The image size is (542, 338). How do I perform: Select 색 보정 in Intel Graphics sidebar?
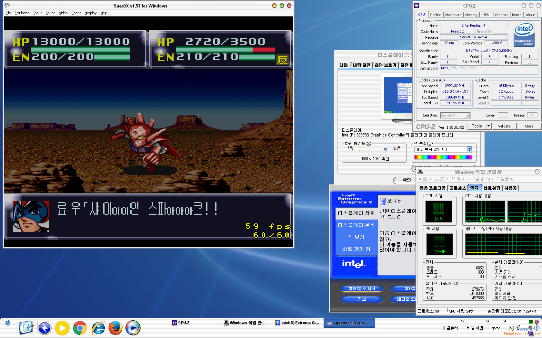356,237
